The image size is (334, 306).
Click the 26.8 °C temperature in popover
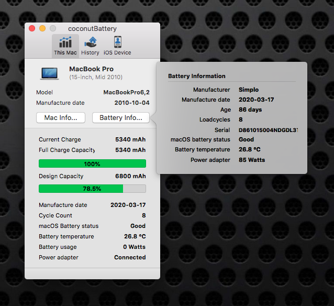point(249,149)
